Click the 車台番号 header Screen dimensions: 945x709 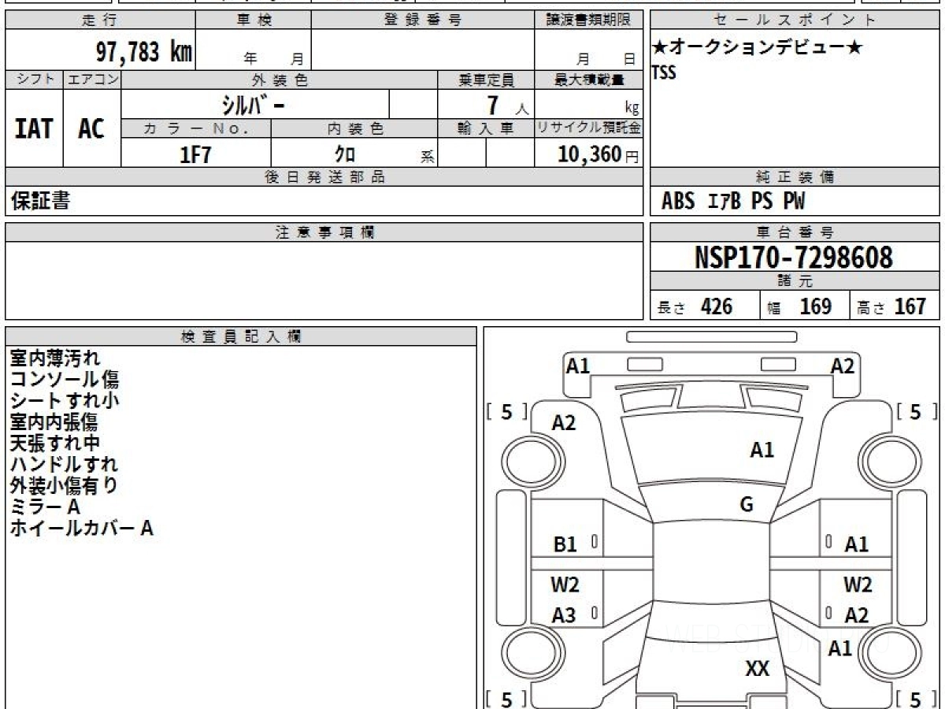point(795,232)
